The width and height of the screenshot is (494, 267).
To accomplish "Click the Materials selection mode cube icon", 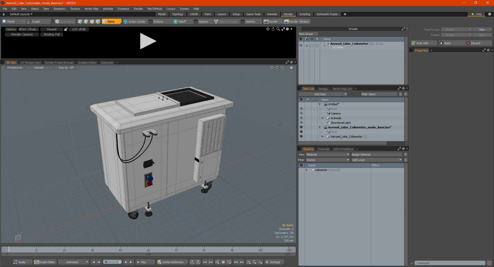I will click(x=98, y=22).
